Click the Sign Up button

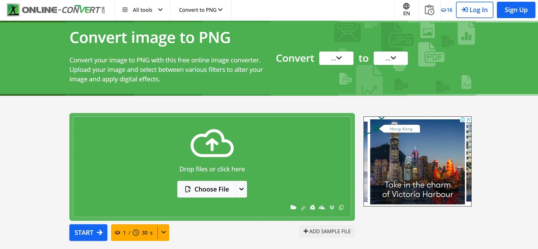tap(516, 10)
